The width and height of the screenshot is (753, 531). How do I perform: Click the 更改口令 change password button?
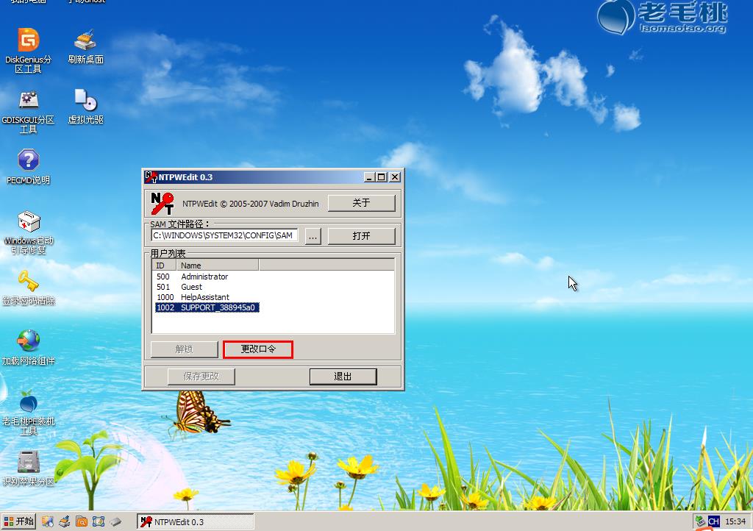pos(258,349)
